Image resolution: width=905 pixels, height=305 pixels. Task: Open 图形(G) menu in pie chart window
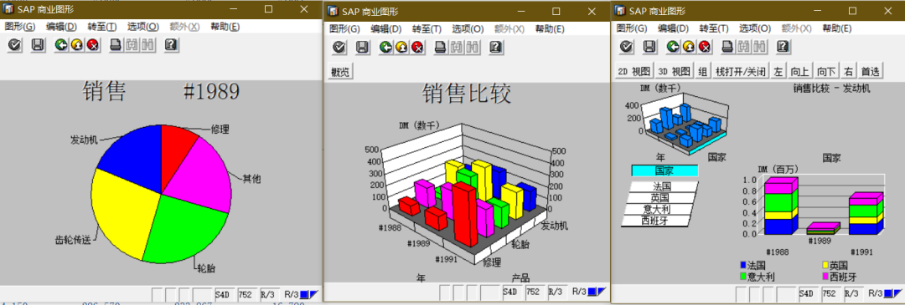click(x=19, y=27)
